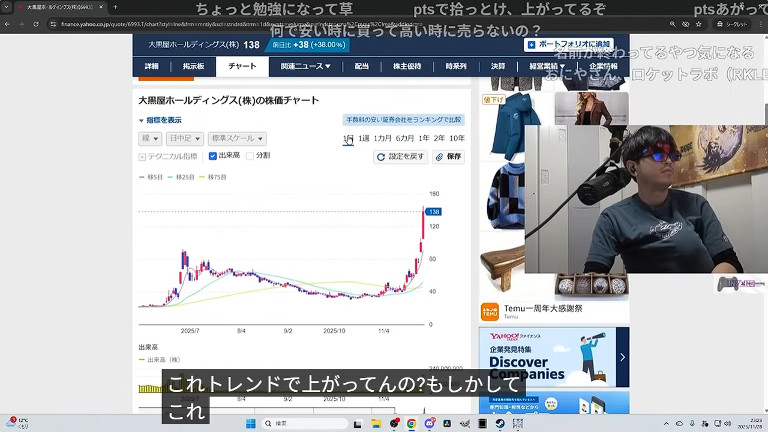Collapse the 指標を表示 section

[x=160, y=120]
